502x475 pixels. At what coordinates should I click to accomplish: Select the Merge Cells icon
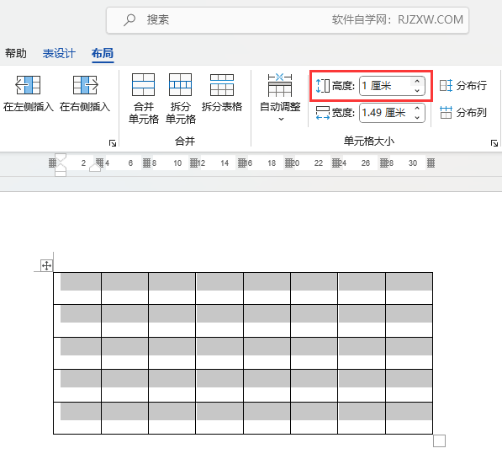point(144,85)
